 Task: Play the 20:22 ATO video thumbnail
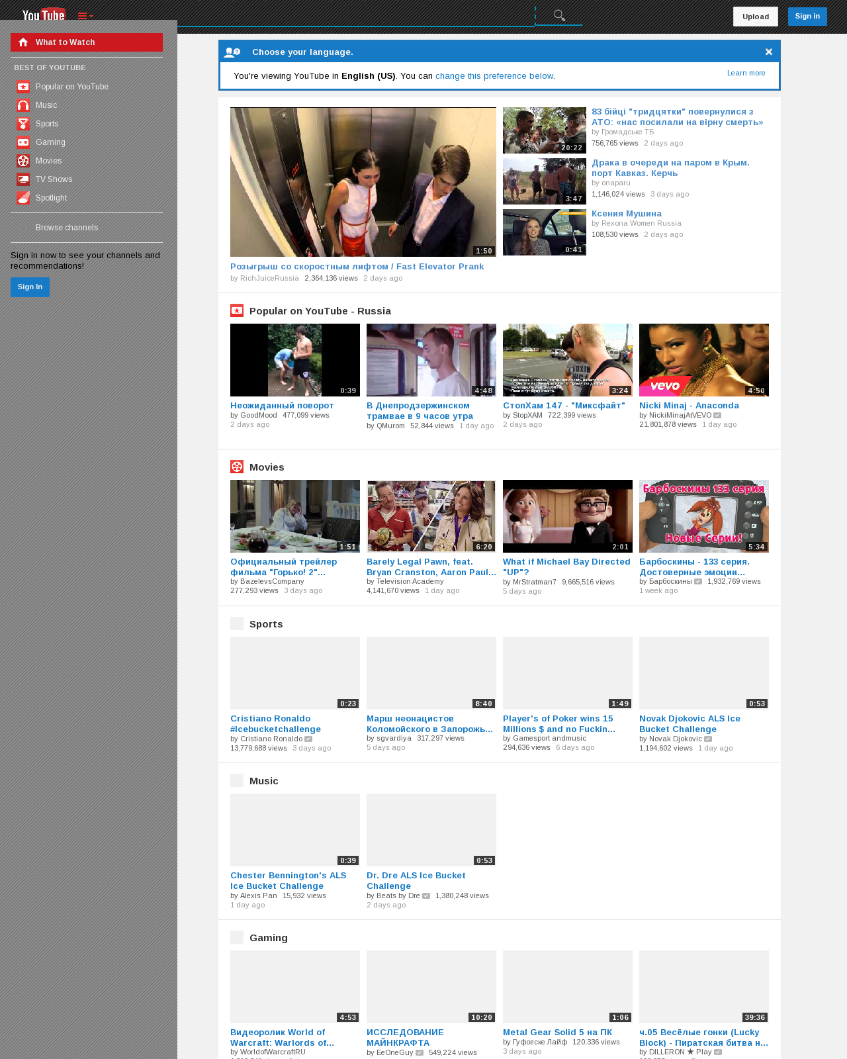tap(545, 130)
